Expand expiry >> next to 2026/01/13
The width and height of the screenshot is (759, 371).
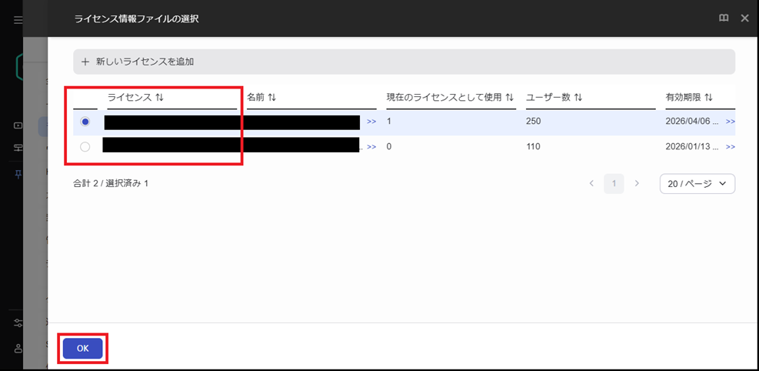(731, 147)
